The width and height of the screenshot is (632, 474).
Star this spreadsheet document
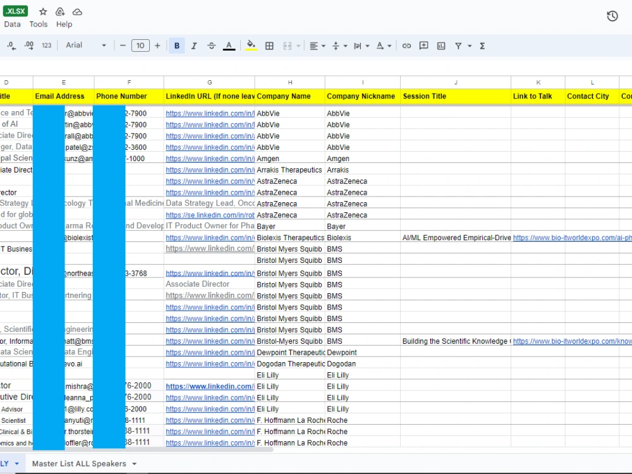pyautogui.click(x=43, y=11)
